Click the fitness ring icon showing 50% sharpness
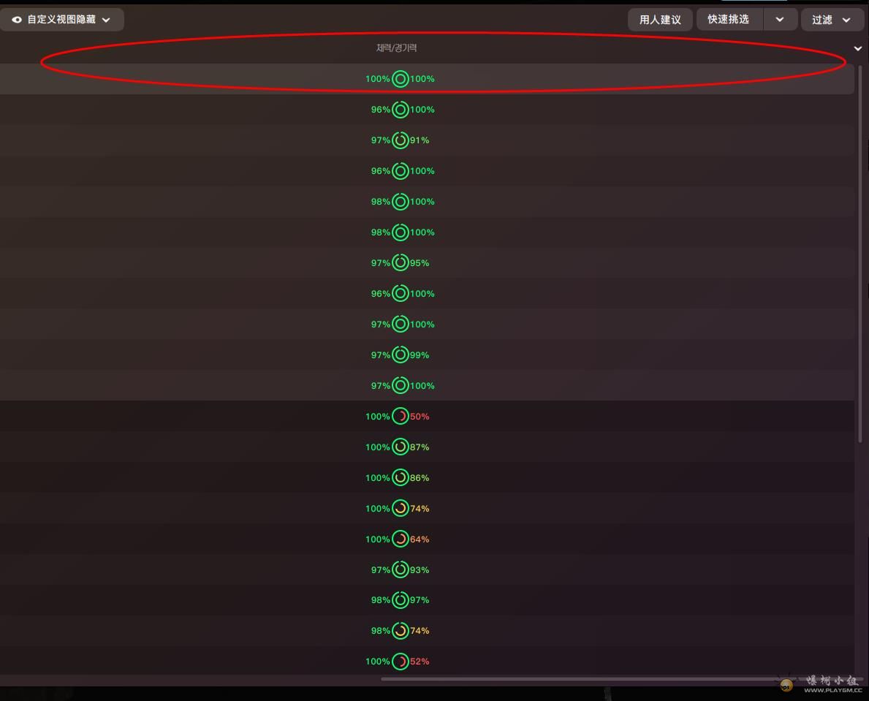 pyautogui.click(x=401, y=417)
